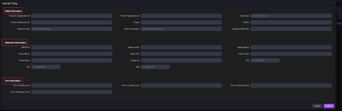Click the clock icon in ETD field
The image size is (342, 111).
point(253,60)
